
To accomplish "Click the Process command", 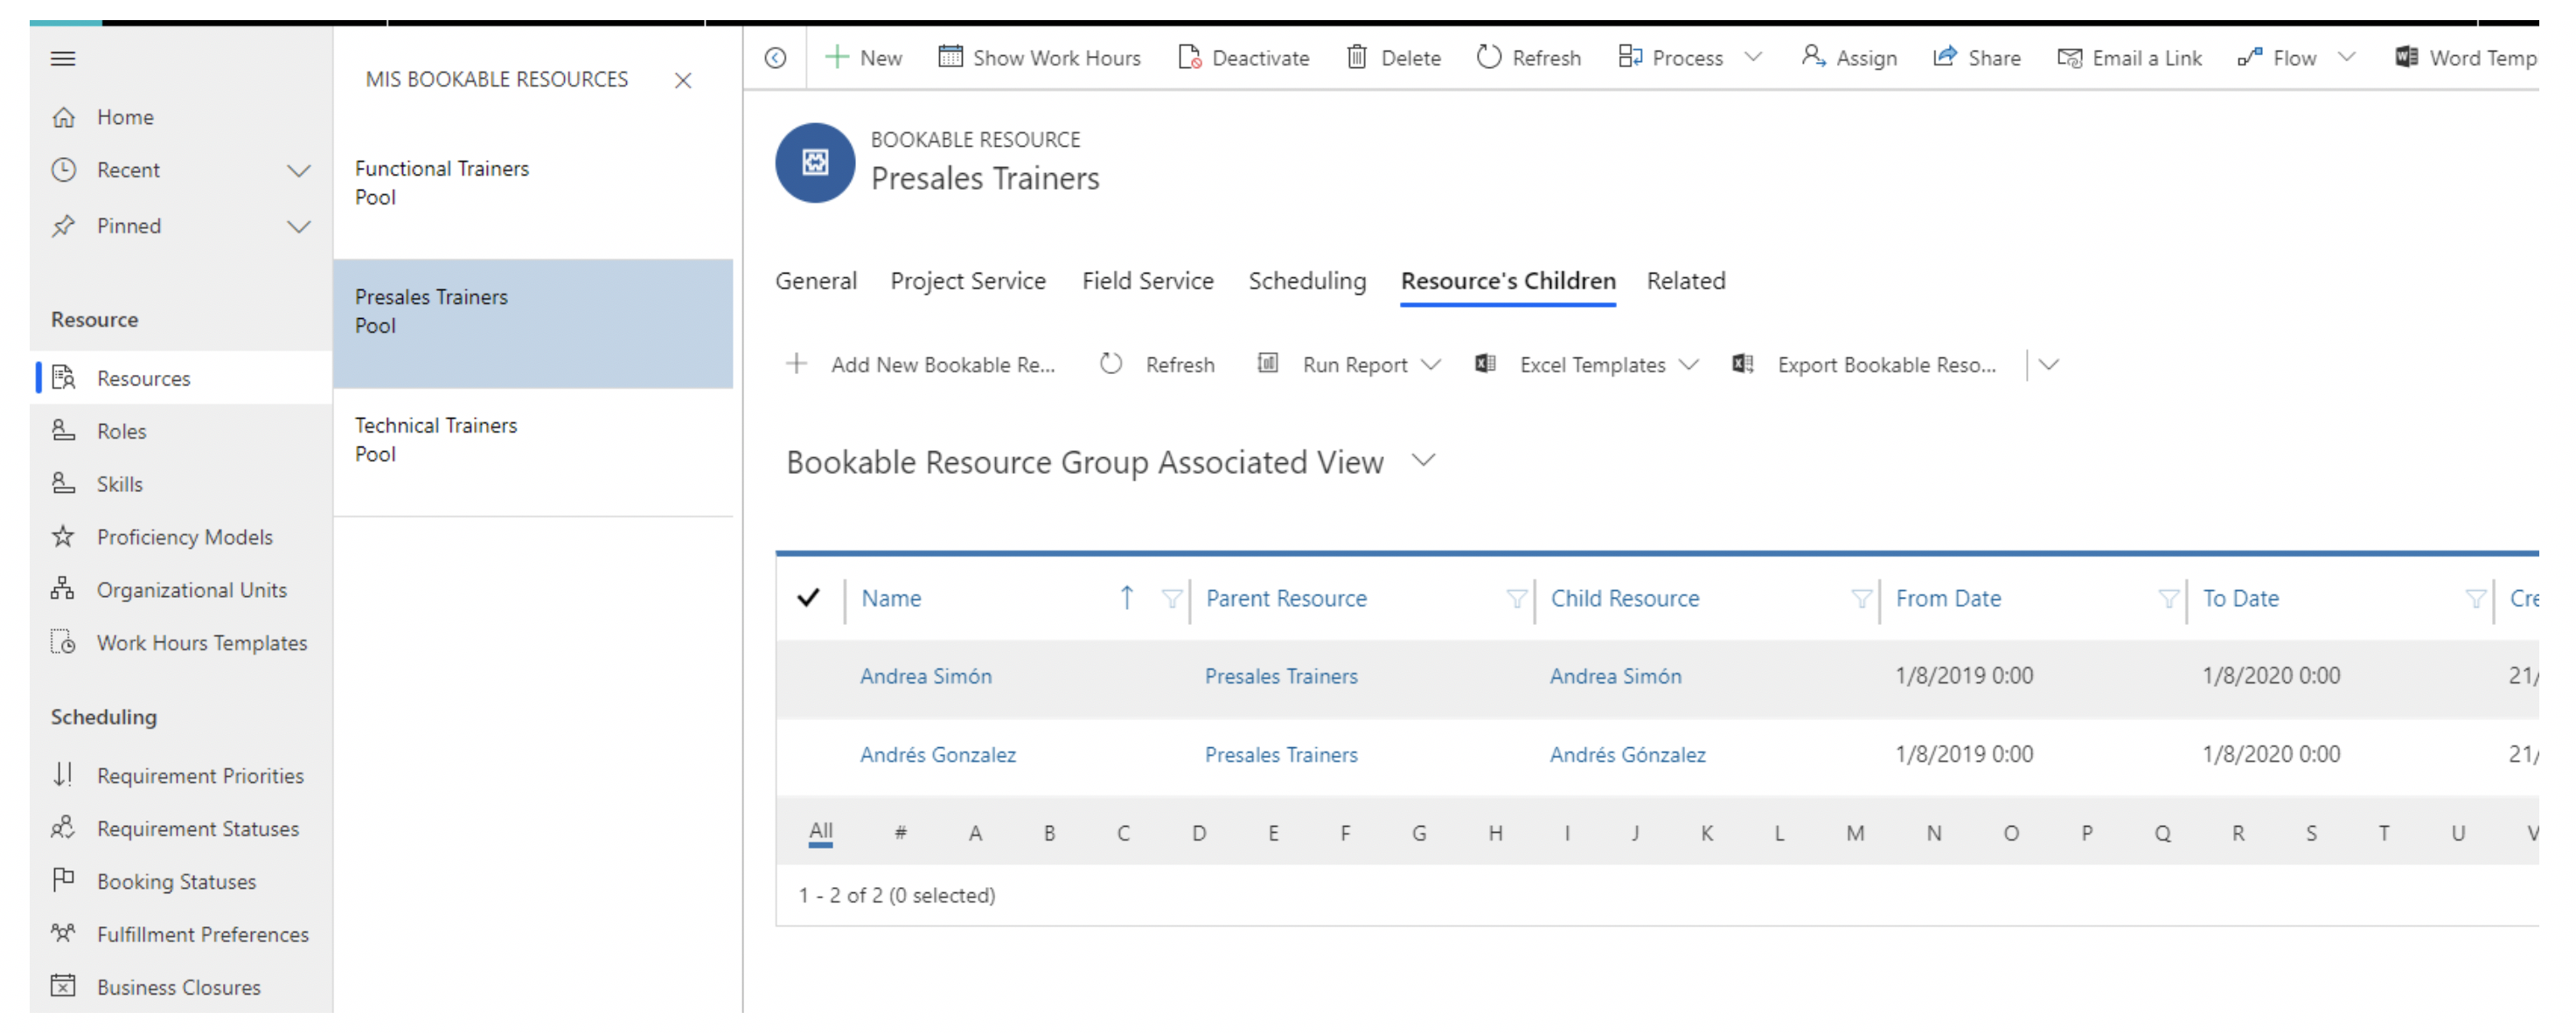I will tap(1671, 59).
